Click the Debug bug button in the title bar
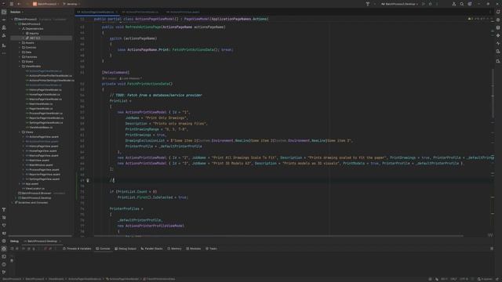Image resolution: width=502 pixels, height=282 pixels. [431, 4]
